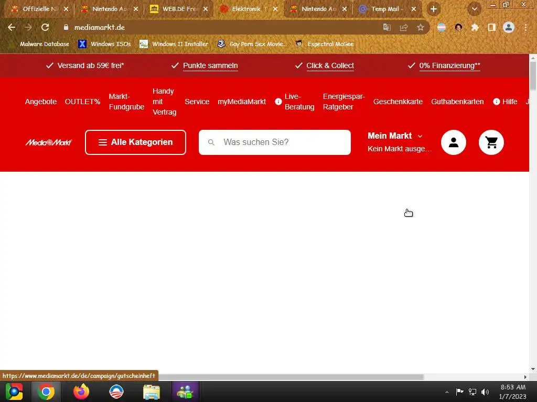Screen dimensions: 537x402
Task: Open the Energiespar-Ratgeber link
Action: (344, 102)
